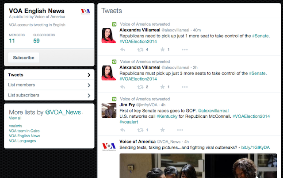The height and width of the screenshot is (178, 283).
Task: Click 'VOA accounts tweeting in English' description
Action: pos(37,25)
